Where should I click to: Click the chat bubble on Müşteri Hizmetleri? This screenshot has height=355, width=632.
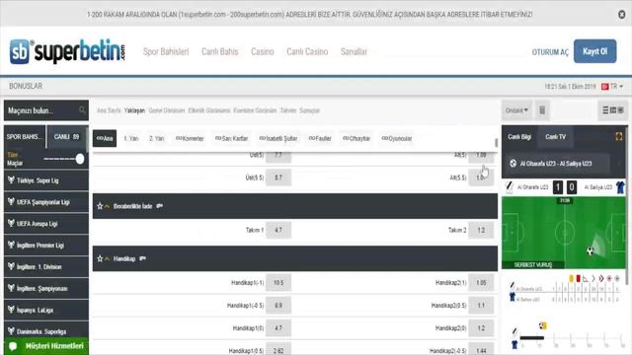[13, 346]
